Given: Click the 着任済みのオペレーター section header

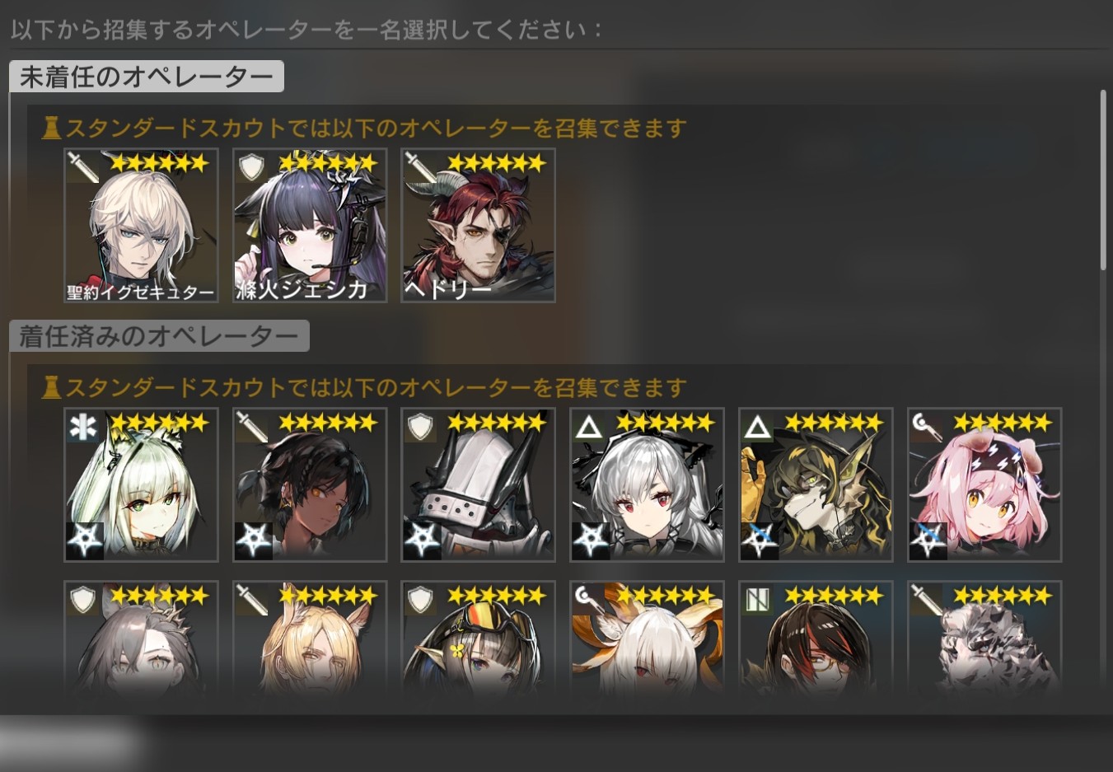Looking at the screenshot, I should [159, 336].
